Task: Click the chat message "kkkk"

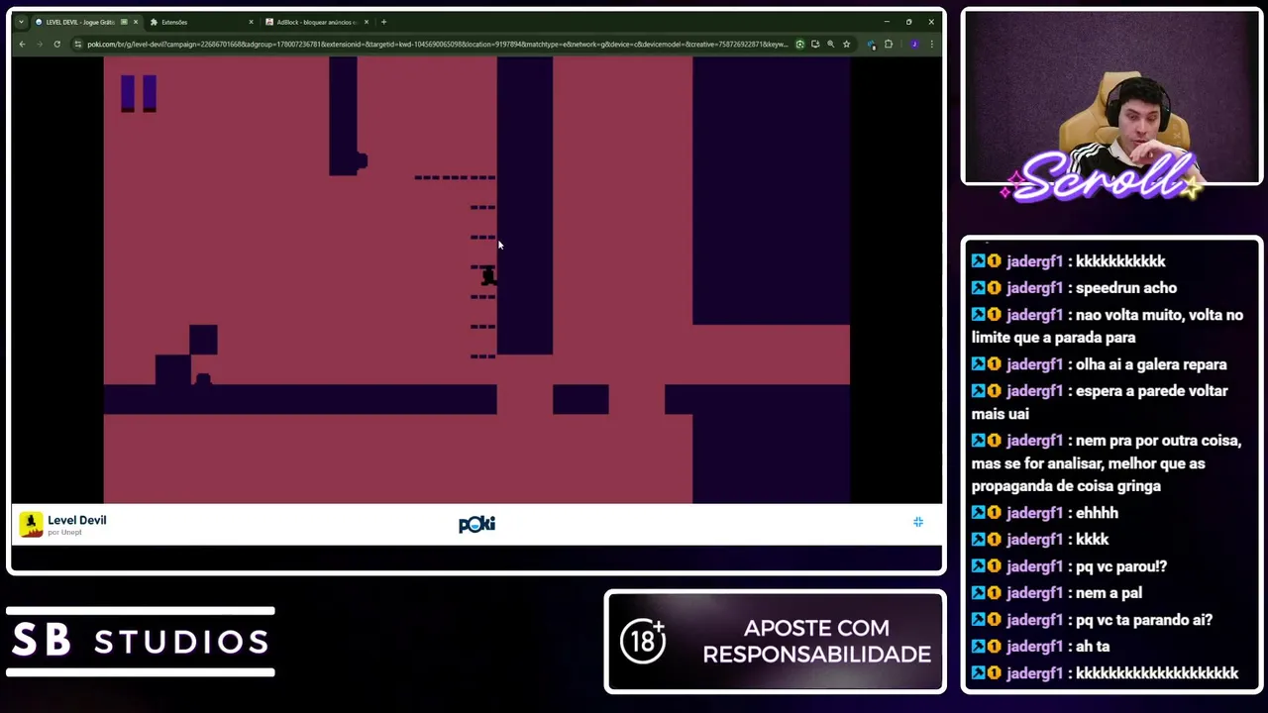Action: point(1092,540)
